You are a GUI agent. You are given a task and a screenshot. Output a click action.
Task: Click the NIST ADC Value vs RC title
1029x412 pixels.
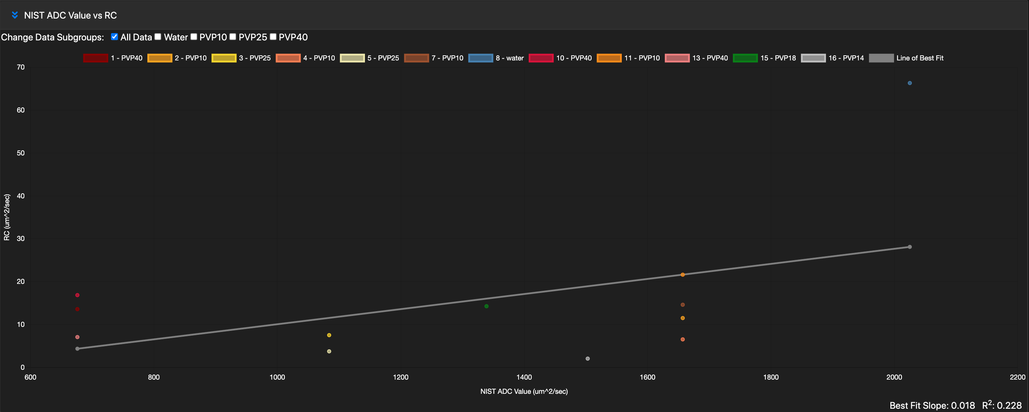[70, 15]
